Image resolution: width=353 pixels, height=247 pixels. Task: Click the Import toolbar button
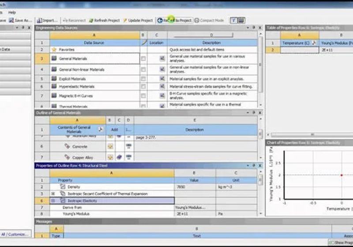click(x=47, y=20)
